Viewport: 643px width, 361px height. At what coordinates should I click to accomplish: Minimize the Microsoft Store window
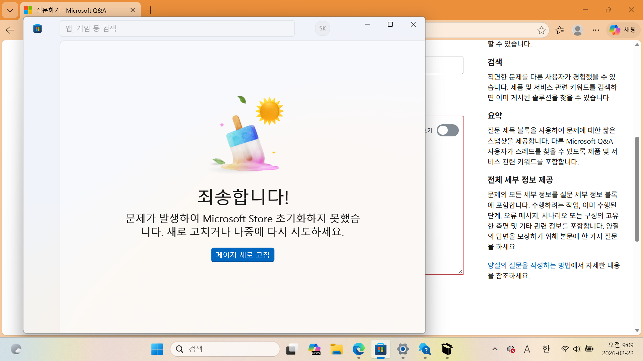click(x=367, y=24)
